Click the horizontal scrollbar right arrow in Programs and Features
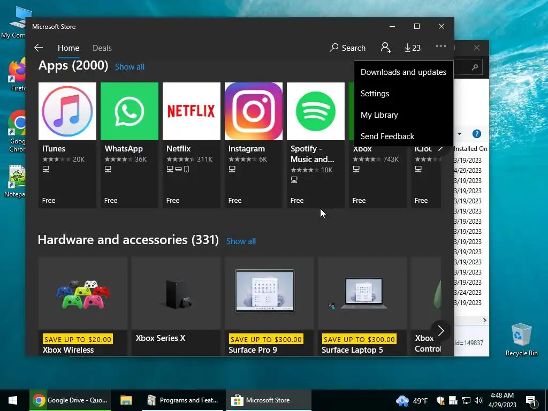Viewport: 548px width, 411px height. click(x=484, y=320)
